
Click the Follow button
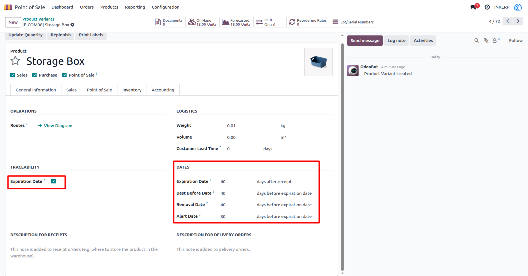coord(516,41)
